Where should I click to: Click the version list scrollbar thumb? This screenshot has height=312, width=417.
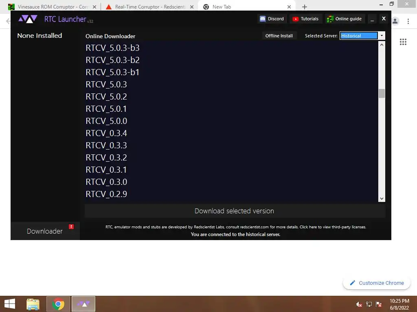382,93
